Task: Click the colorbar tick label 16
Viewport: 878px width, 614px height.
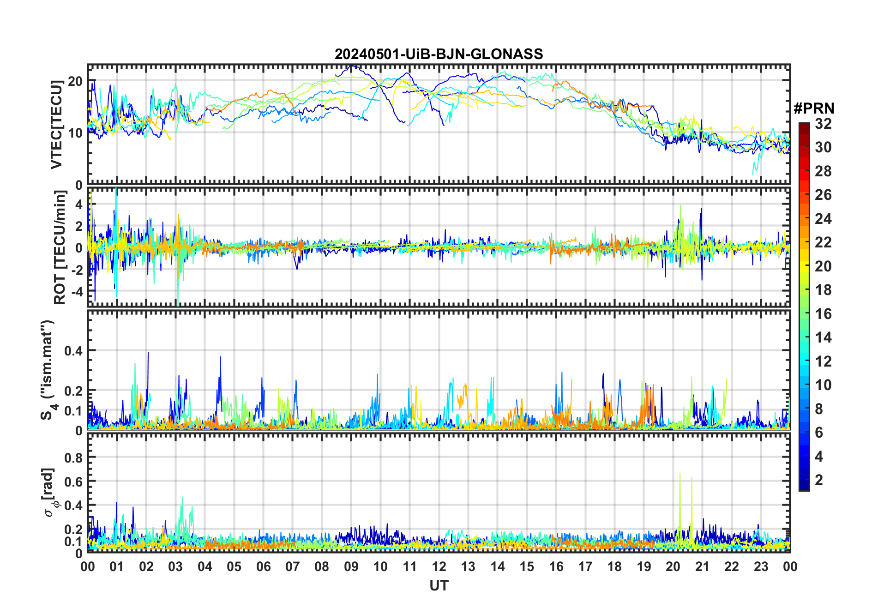Action: click(823, 314)
